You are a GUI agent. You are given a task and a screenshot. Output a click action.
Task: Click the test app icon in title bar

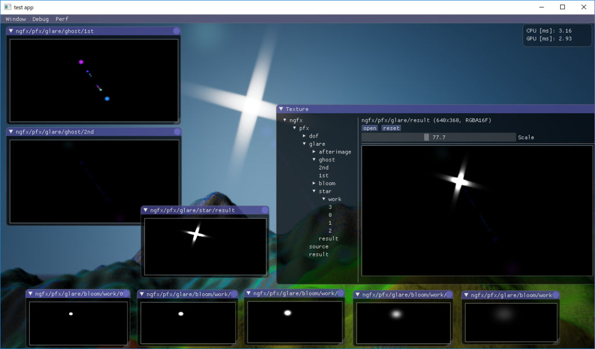tap(8, 7)
